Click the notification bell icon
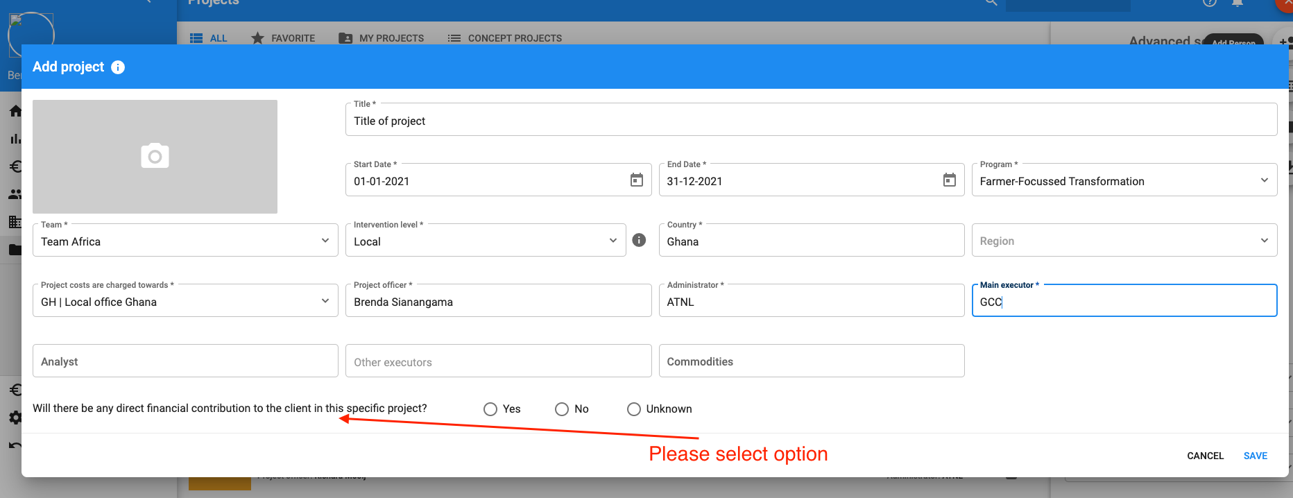Image resolution: width=1293 pixels, height=498 pixels. point(1237,2)
